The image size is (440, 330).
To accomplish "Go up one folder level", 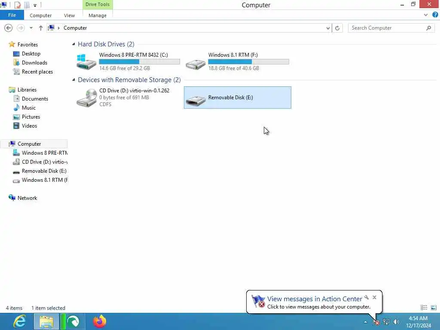I will [x=41, y=28].
